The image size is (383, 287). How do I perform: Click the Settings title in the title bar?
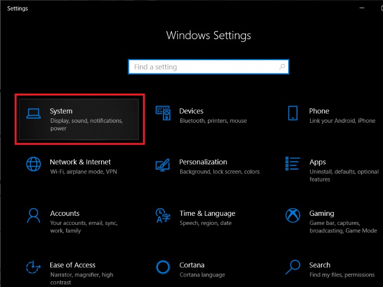tap(17, 8)
